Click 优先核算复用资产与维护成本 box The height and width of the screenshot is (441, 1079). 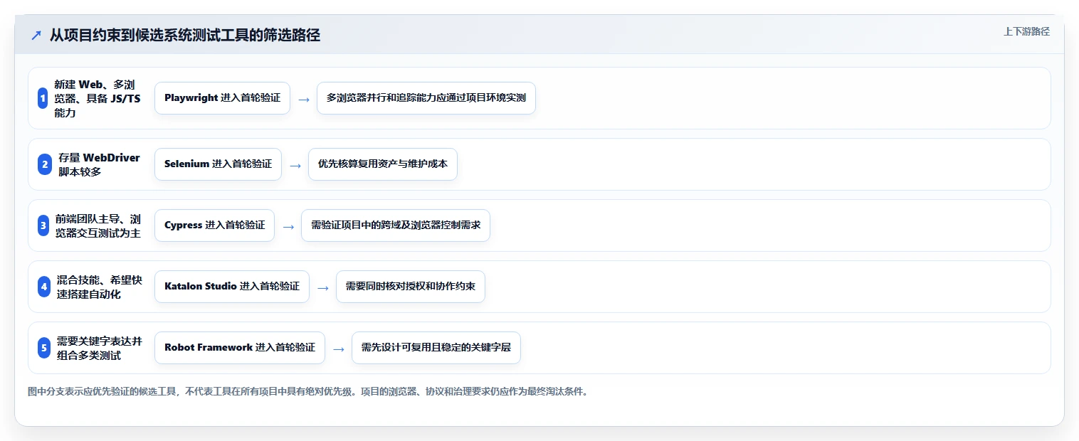(383, 164)
